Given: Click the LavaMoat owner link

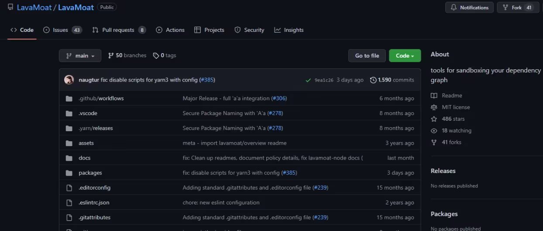Looking at the screenshot, I should click(34, 7).
